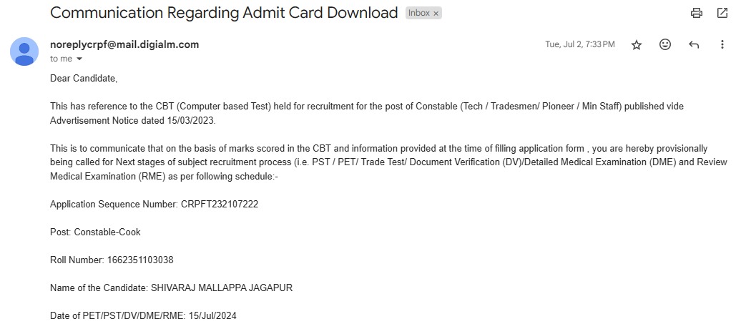Click the Inbox label chip
Image resolution: width=741 pixels, height=329 pixels.
423,14
